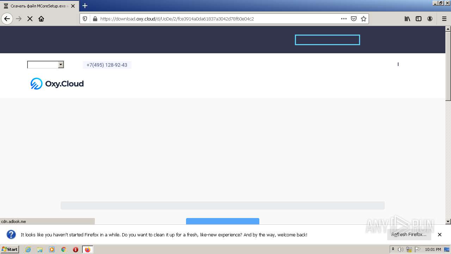Open the Firefox hamburger menu
The width and height of the screenshot is (451, 254).
pyautogui.click(x=444, y=19)
